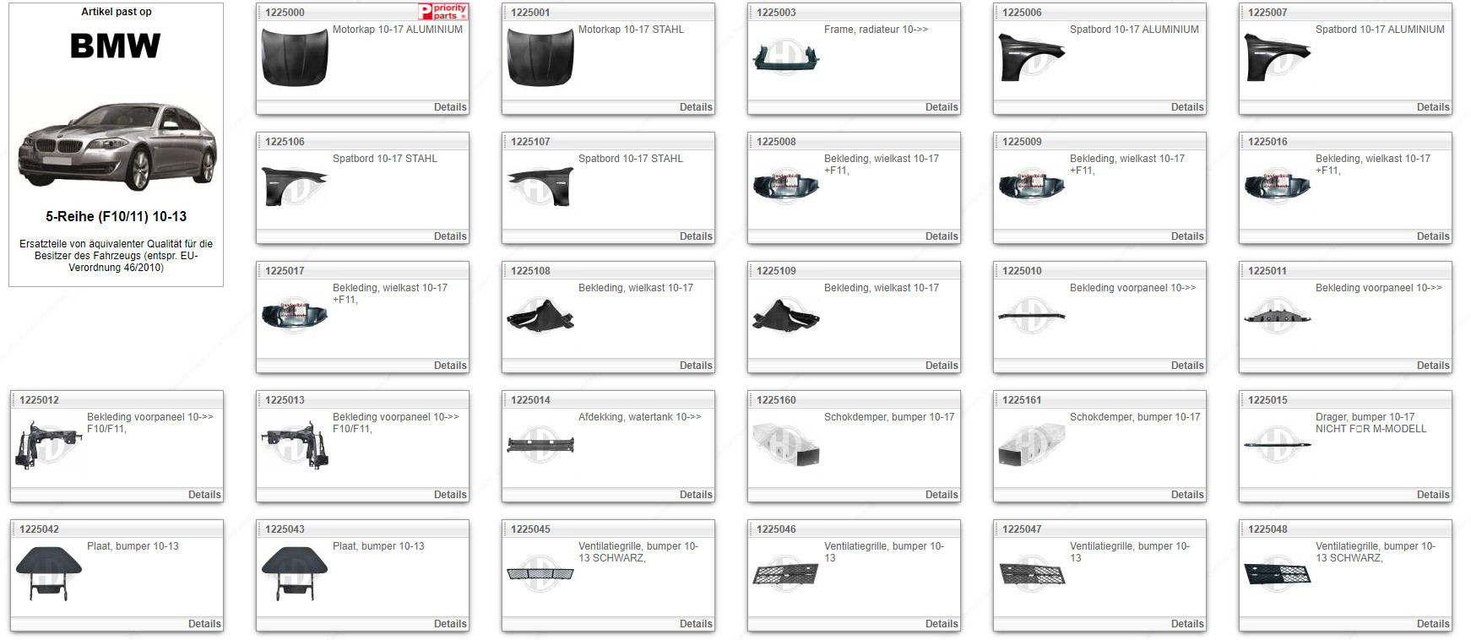
Task: View the front panel trim image 1225011
Action: pos(1278,316)
